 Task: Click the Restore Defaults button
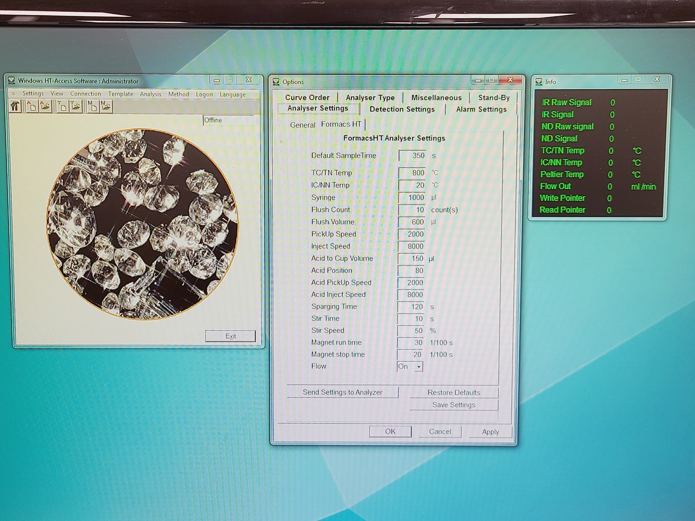[x=454, y=392]
